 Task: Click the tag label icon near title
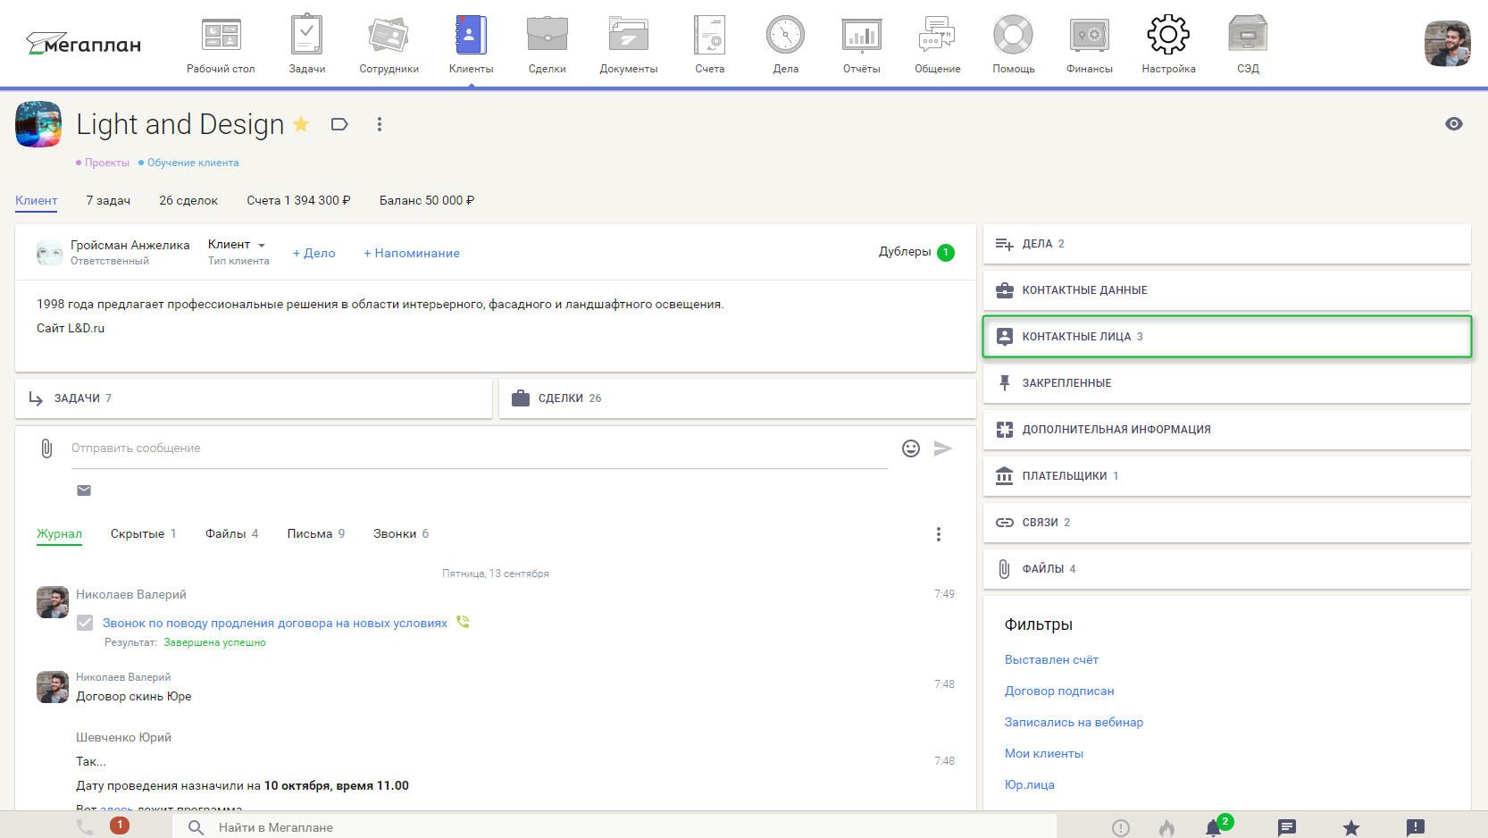339,124
